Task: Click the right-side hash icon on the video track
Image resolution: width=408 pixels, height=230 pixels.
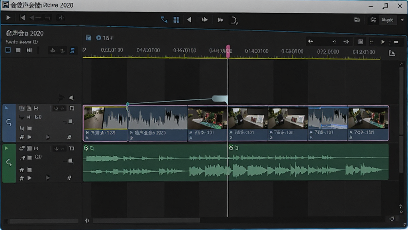Action: [69, 137]
